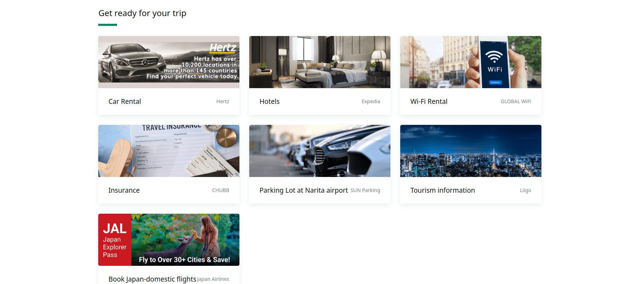Image resolution: width=640 pixels, height=284 pixels.
Task: Select the CHUBB provider label
Action: point(221,190)
